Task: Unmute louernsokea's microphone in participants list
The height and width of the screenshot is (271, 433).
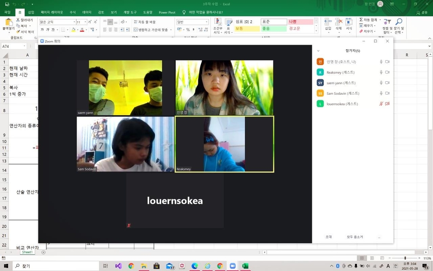Action: pos(381,104)
